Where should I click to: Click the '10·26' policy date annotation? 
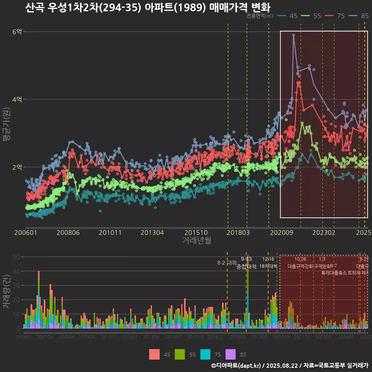(300, 259)
